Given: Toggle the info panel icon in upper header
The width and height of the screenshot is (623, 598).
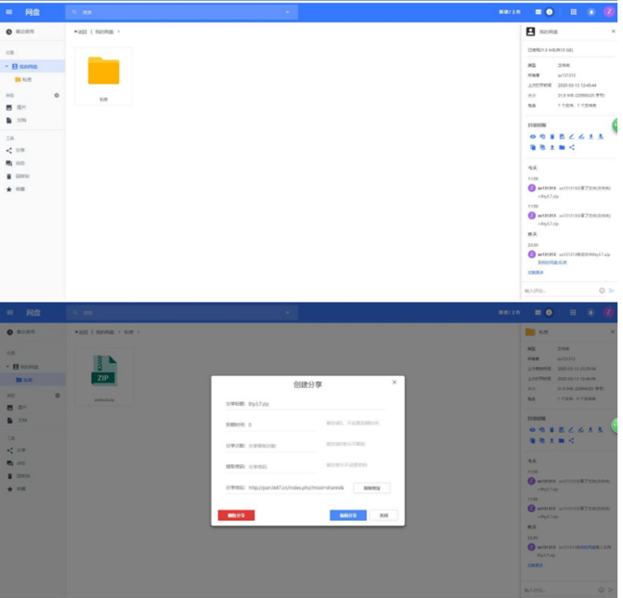Looking at the screenshot, I should pyautogui.click(x=549, y=12).
